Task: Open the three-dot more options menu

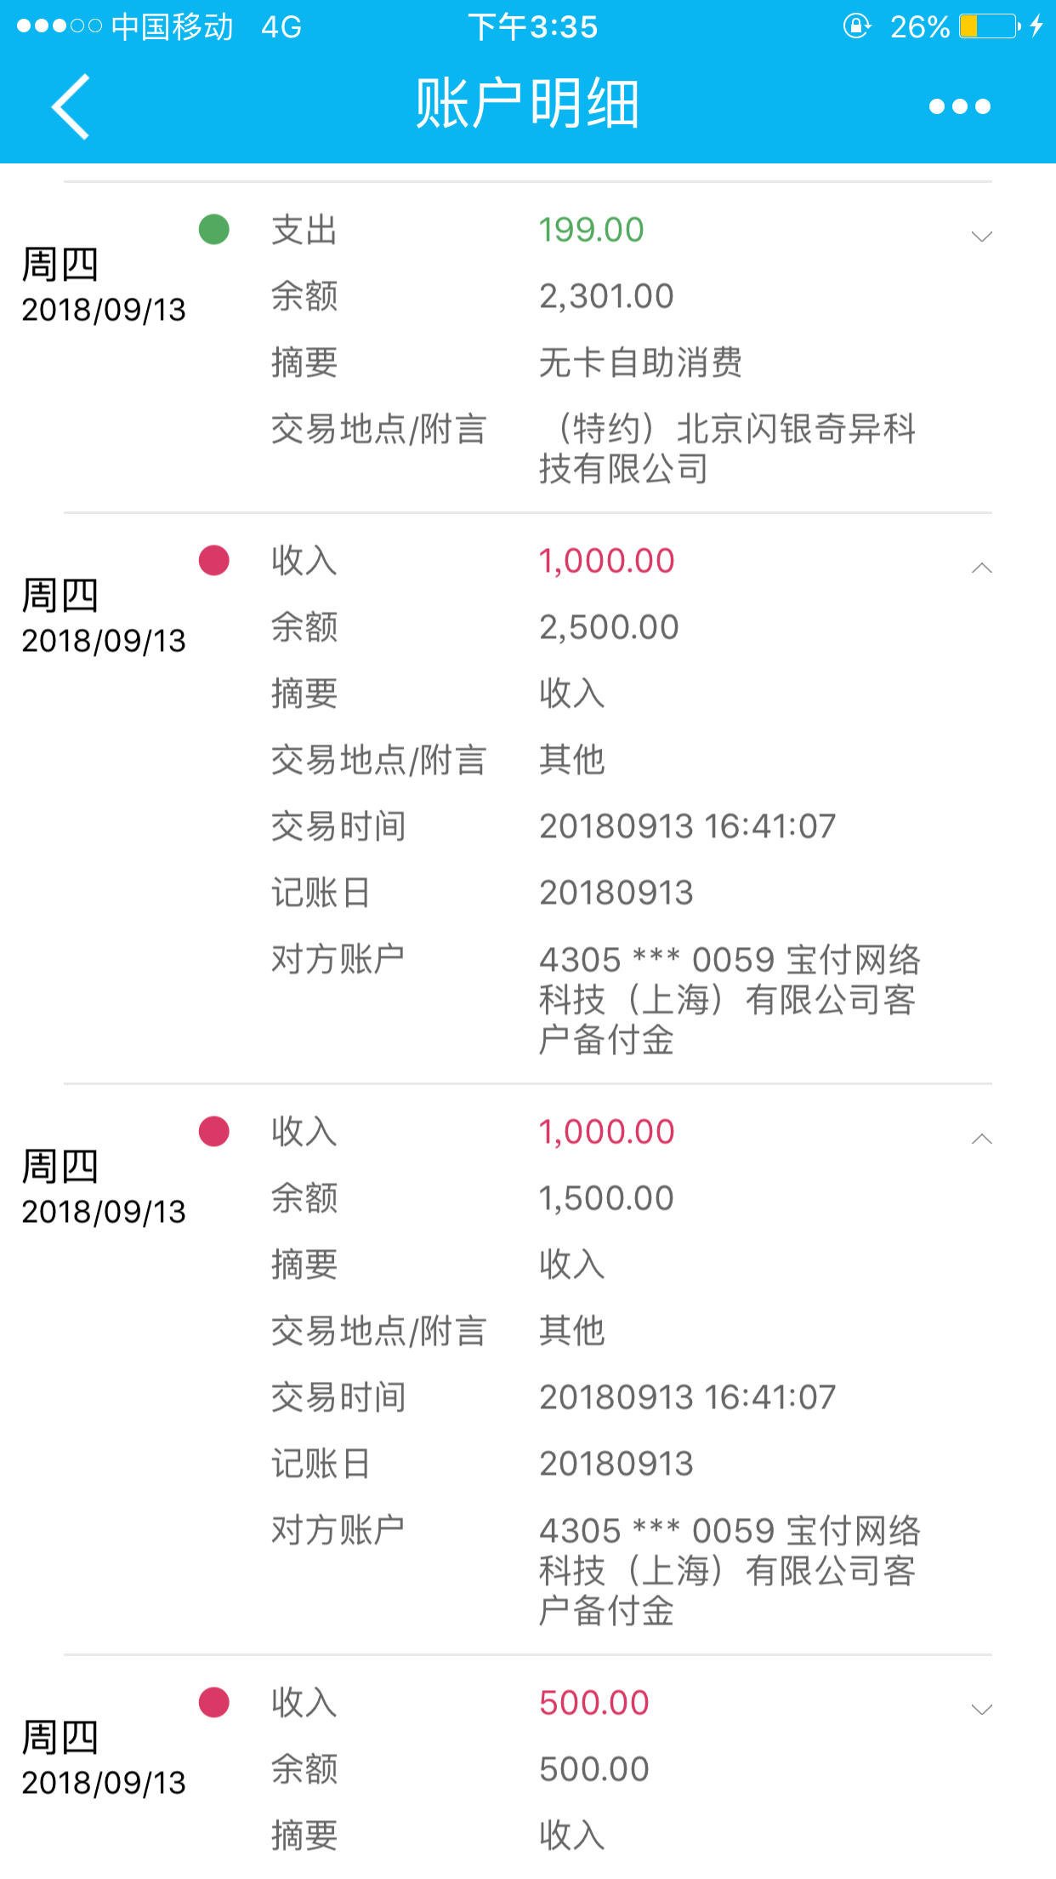Action: point(959,106)
